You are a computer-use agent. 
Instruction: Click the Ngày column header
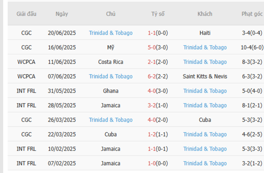62,14
